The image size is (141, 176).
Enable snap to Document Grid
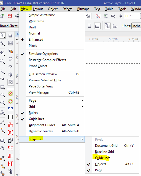[x=112, y=146]
